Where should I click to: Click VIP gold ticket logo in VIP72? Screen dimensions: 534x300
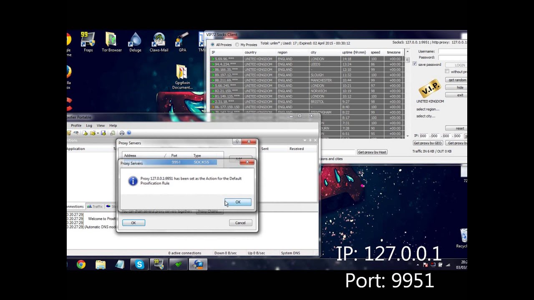[430, 89]
